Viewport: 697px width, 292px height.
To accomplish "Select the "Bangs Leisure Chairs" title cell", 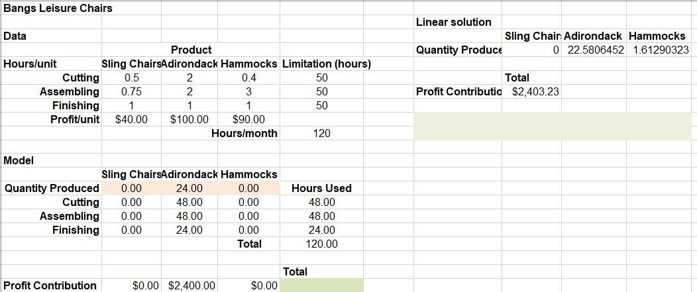I will [58, 8].
